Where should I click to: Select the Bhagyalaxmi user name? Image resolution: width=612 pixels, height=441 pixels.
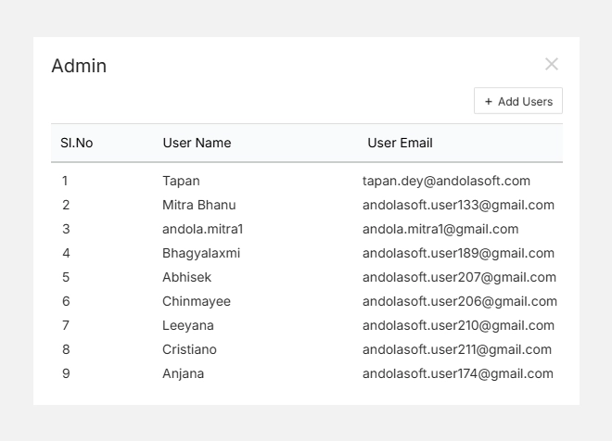pyautogui.click(x=201, y=253)
